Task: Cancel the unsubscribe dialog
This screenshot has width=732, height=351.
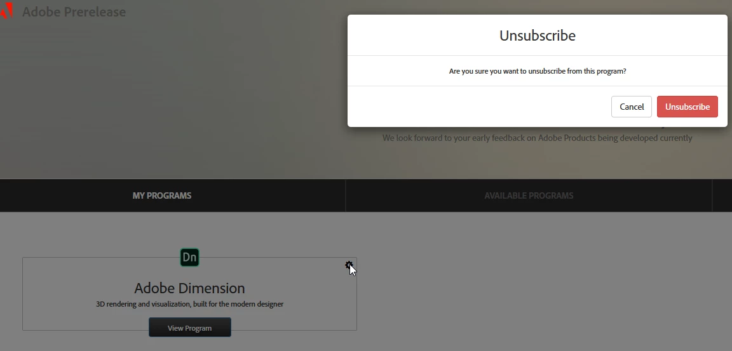Action: 631,107
